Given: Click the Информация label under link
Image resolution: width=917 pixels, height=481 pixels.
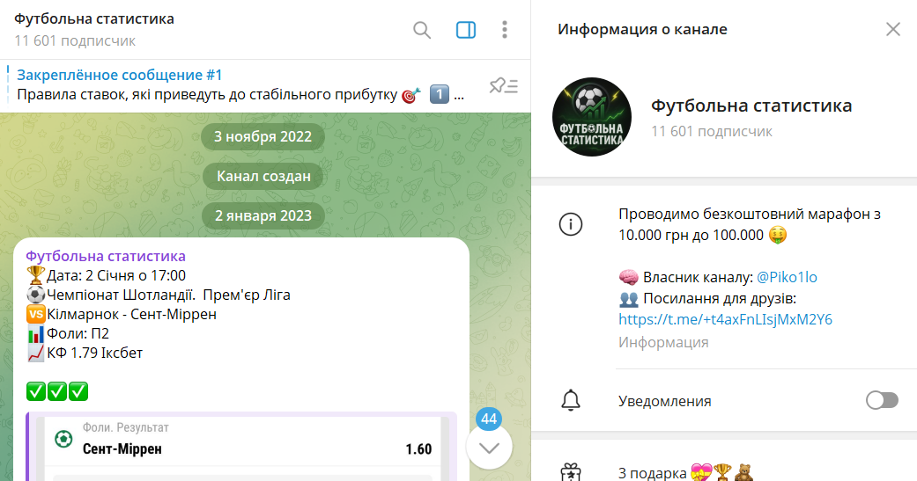Looking at the screenshot, I should point(663,342).
